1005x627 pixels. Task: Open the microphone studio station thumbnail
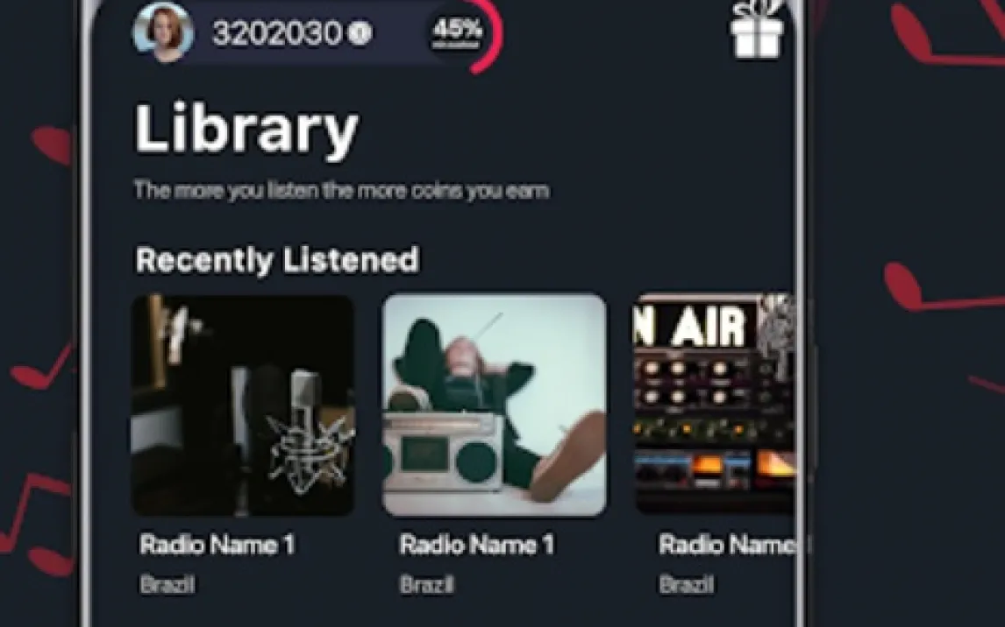(243, 405)
